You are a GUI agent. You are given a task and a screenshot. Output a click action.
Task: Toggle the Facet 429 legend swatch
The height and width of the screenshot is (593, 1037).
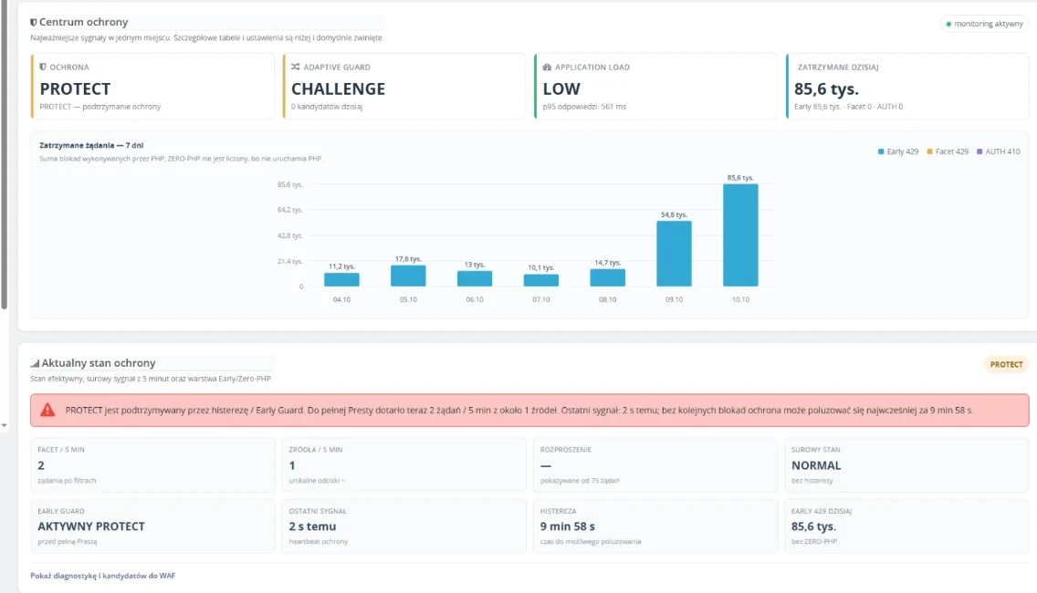tap(930, 151)
